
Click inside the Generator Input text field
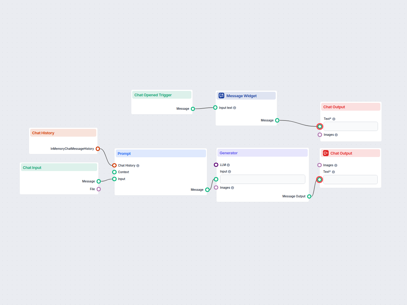pos(262,179)
